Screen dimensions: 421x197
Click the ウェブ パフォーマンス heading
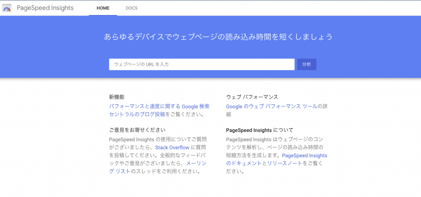point(252,97)
